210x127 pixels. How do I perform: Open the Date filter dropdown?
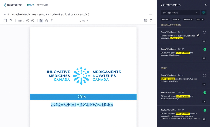(176, 19)
